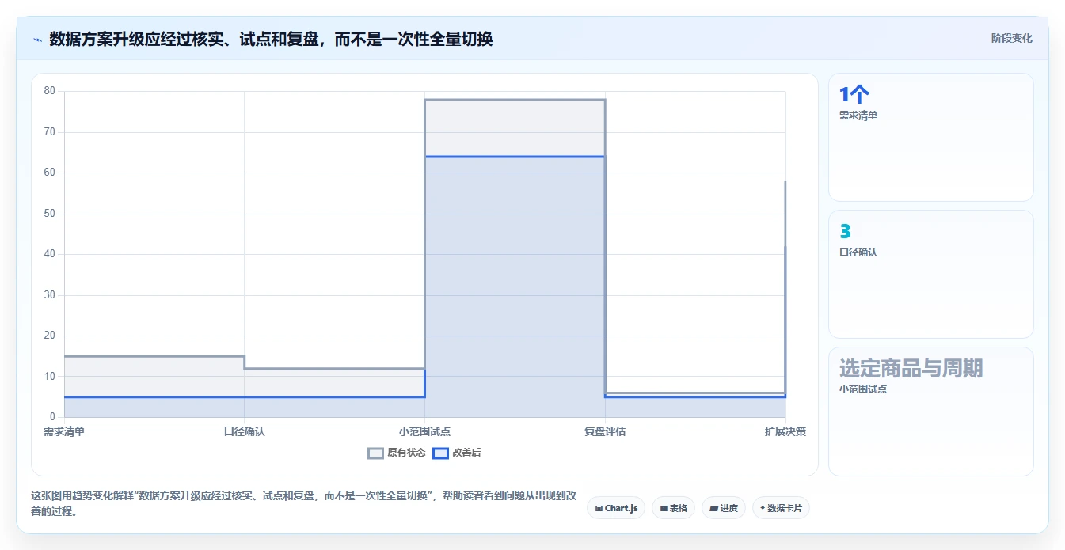
Task: Open the 需求清单 card showing 1个
Action: (x=931, y=138)
